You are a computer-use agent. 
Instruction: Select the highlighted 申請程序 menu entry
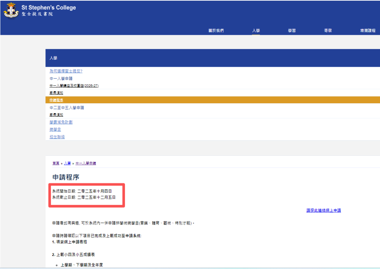[57, 100]
